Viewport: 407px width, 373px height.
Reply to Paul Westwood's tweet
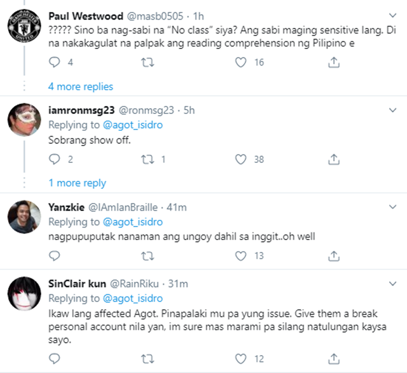click(54, 63)
